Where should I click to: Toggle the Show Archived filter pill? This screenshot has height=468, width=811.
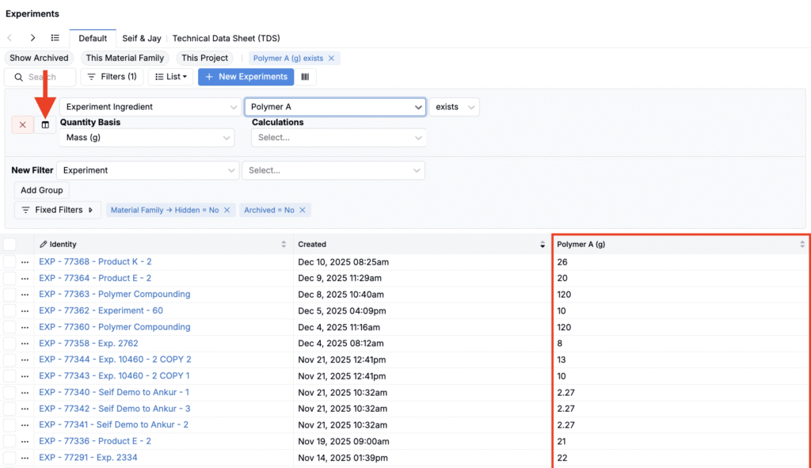click(x=39, y=58)
